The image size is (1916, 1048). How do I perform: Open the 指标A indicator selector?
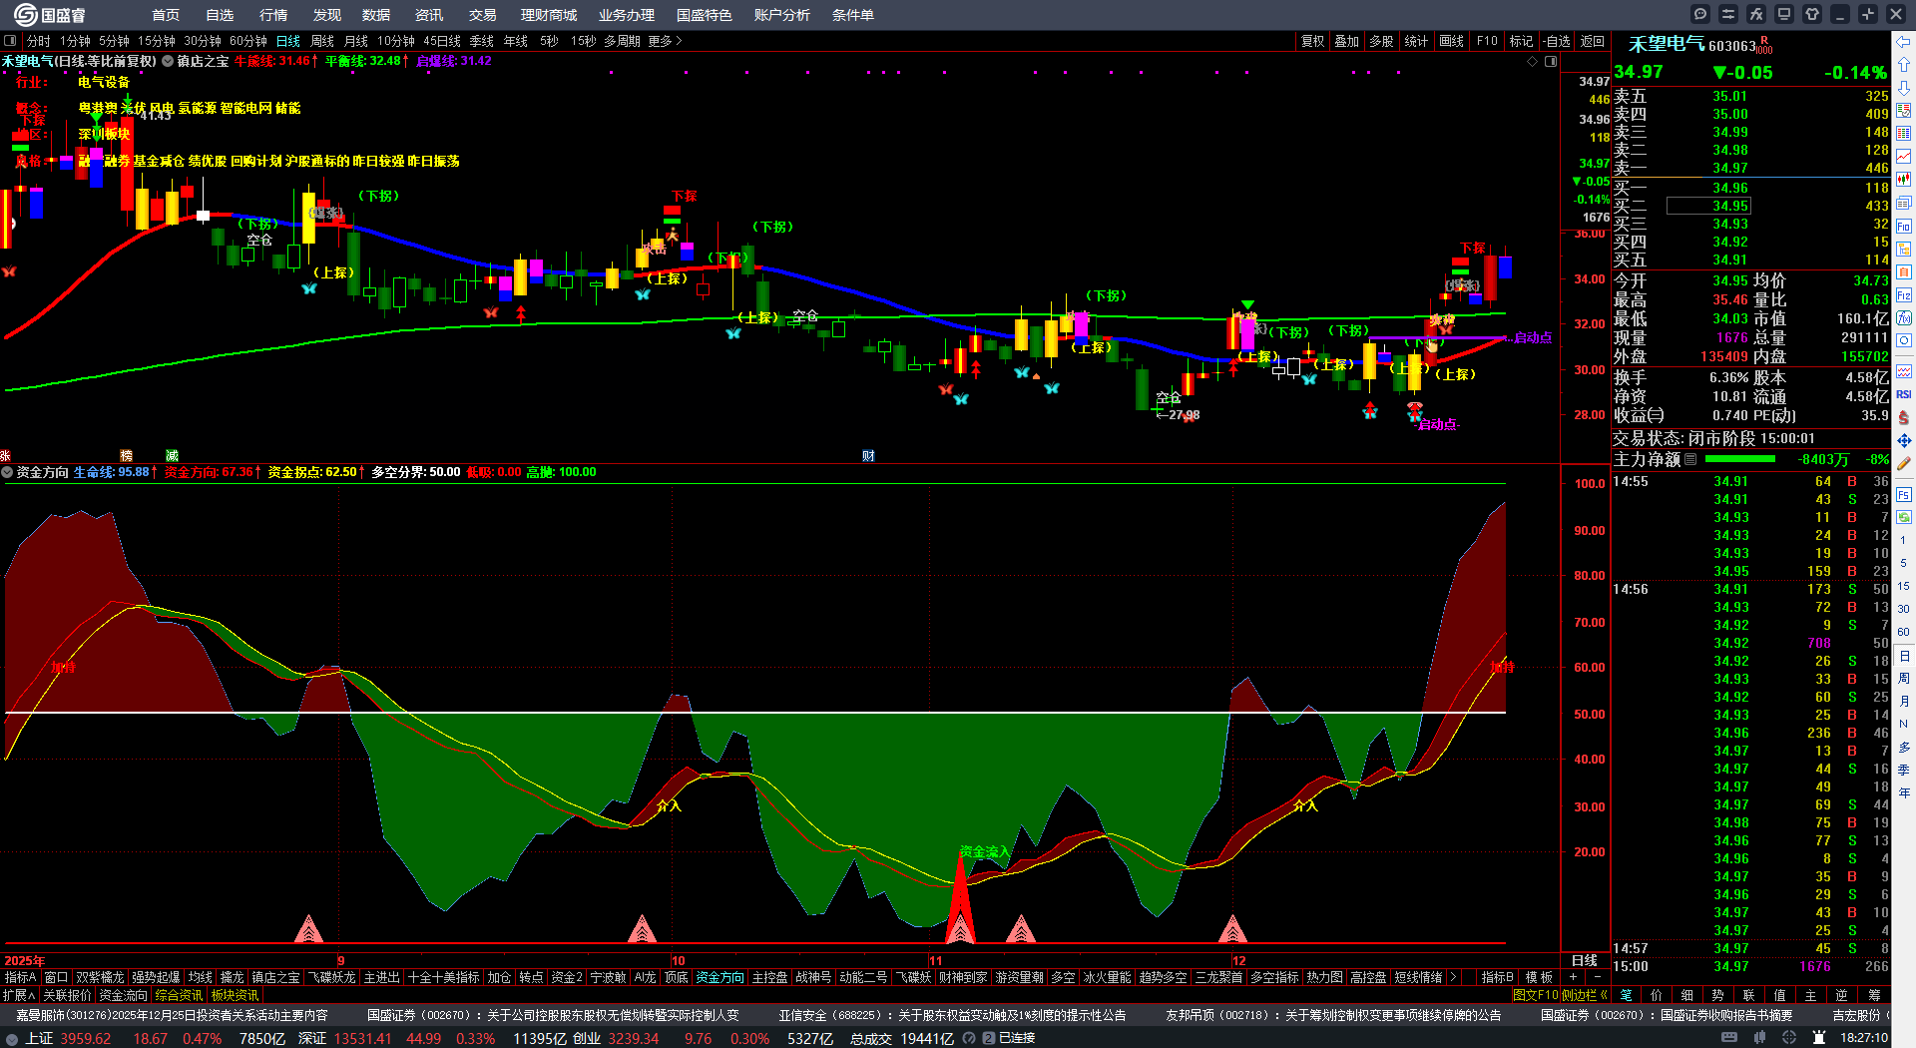click(x=20, y=977)
